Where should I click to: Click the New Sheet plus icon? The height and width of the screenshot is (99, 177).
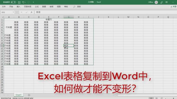click(29, 95)
